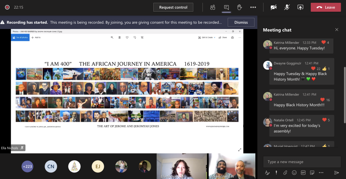Attach a file with paperclip icon

click(285, 173)
